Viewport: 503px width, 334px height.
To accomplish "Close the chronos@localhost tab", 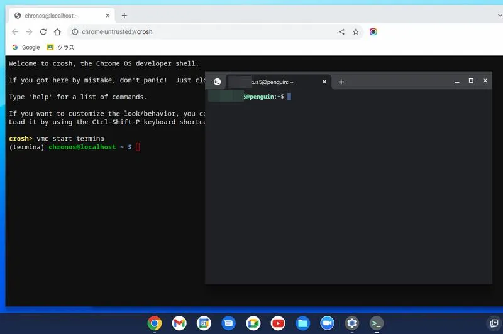I will (x=108, y=15).
